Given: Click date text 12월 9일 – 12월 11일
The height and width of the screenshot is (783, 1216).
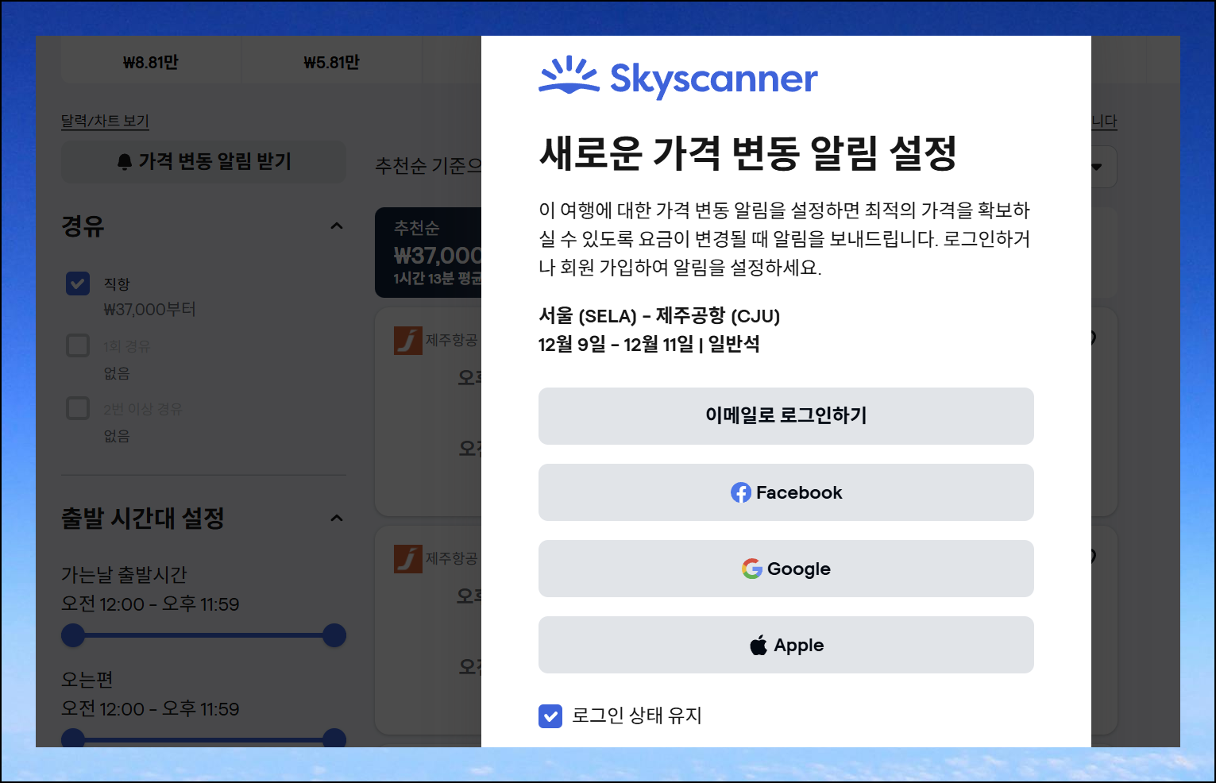Looking at the screenshot, I should tap(616, 345).
